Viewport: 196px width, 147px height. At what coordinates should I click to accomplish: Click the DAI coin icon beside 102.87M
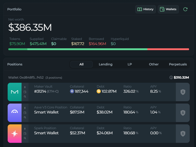[x=99, y=91]
